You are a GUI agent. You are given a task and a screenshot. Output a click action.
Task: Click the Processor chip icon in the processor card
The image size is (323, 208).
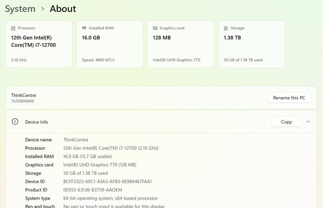click(x=13, y=28)
